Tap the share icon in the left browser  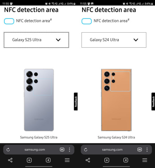[10, 160]
